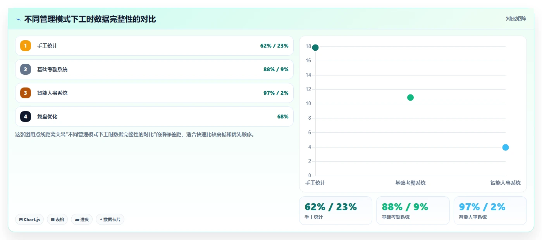Open the 基础考勤系统 list row
The image size is (542, 240).
pos(154,69)
